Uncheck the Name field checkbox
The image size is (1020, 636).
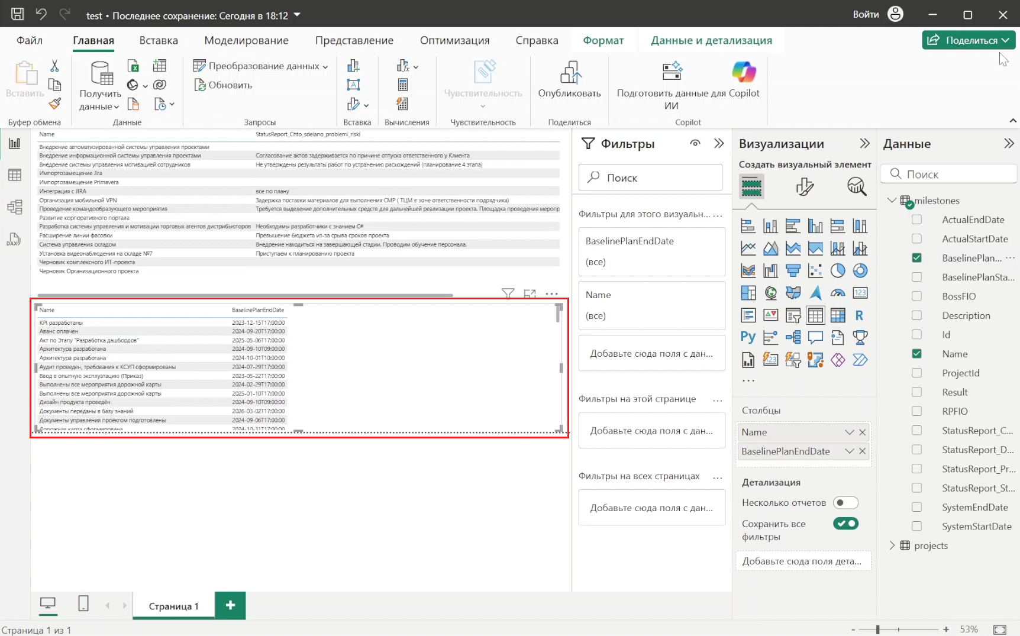(916, 354)
